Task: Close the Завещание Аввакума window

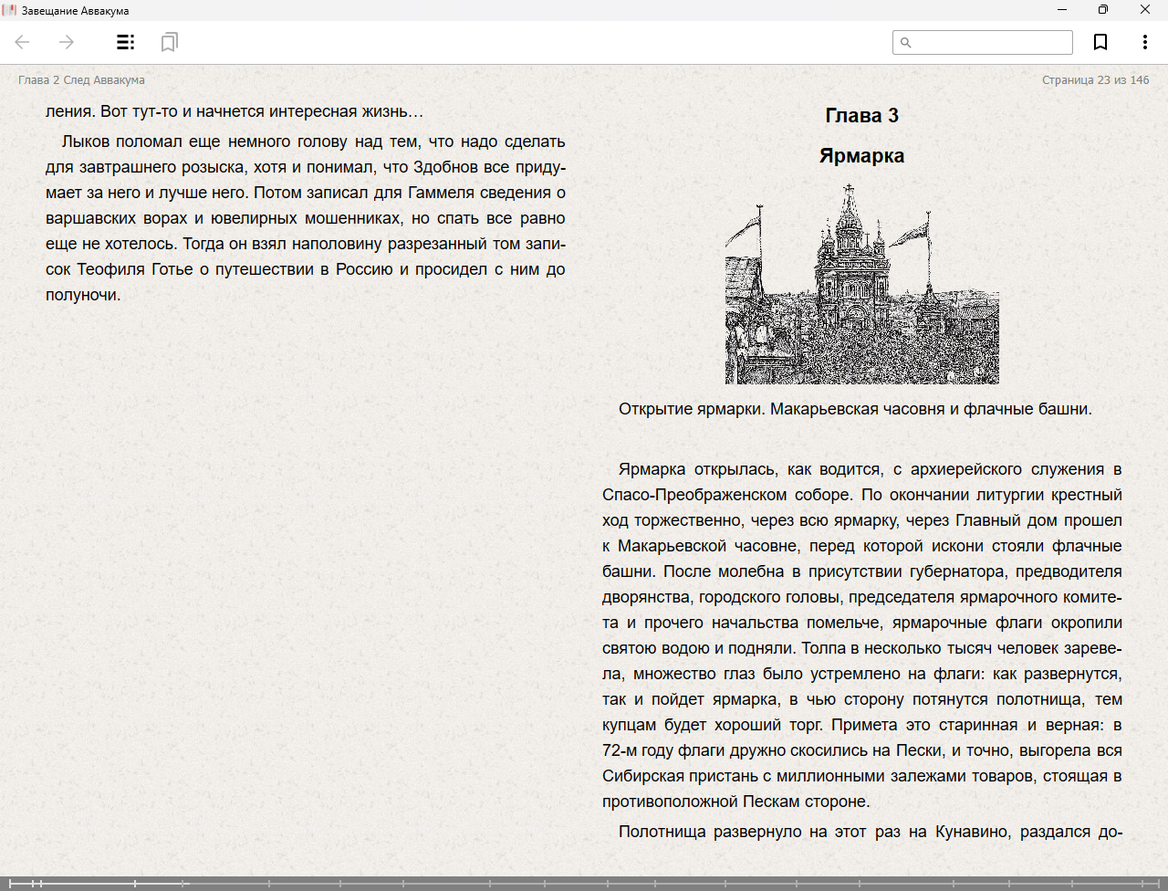Action: (x=1144, y=10)
